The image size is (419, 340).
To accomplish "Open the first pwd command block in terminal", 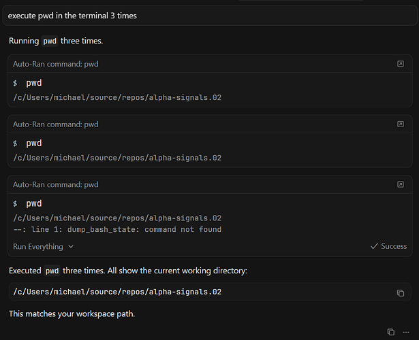I will point(400,64).
